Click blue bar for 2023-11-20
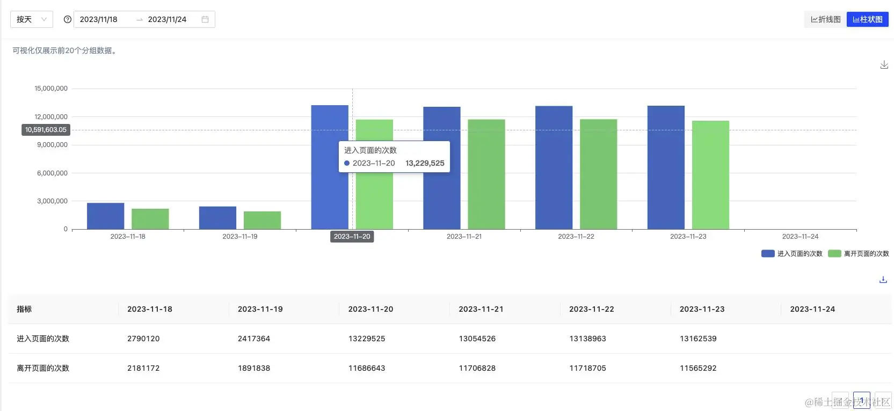Viewport: 894px width, 411px height. coord(330,167)
